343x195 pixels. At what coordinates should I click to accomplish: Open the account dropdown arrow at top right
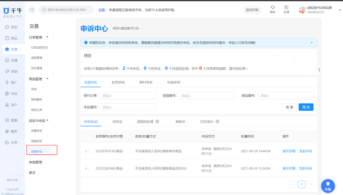tap(340, 10)
